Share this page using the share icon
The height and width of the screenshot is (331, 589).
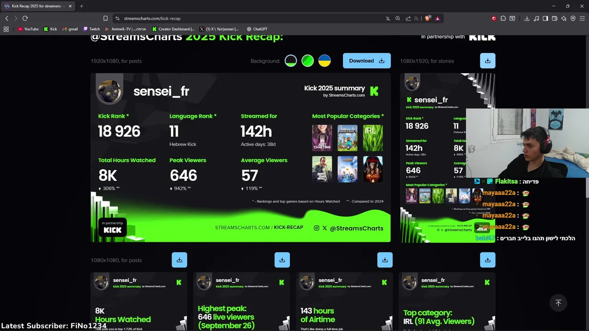pyautogui.click(x=408, y=18)
